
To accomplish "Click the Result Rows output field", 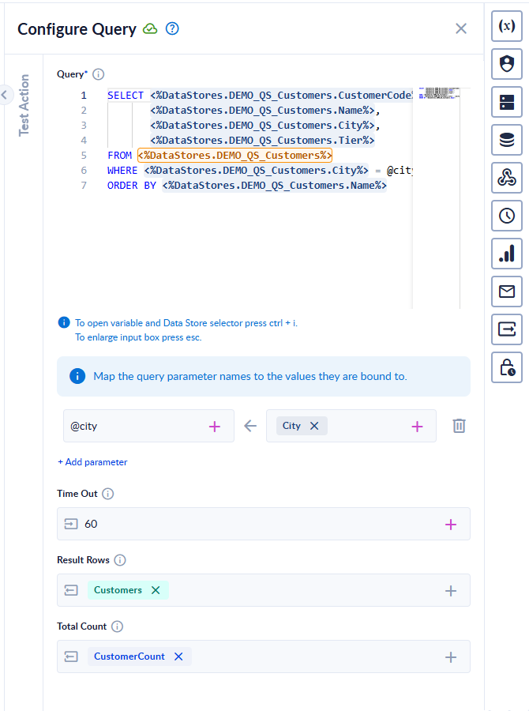I will point(264,590).
